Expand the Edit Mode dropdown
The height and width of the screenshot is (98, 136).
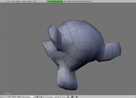(x=29, y=97)
